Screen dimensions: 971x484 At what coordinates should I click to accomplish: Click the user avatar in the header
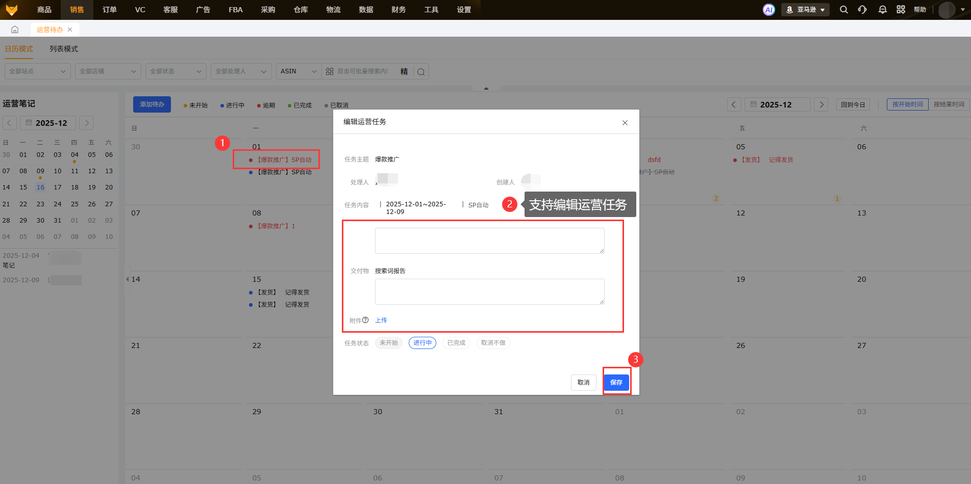(x=947, y=10)
